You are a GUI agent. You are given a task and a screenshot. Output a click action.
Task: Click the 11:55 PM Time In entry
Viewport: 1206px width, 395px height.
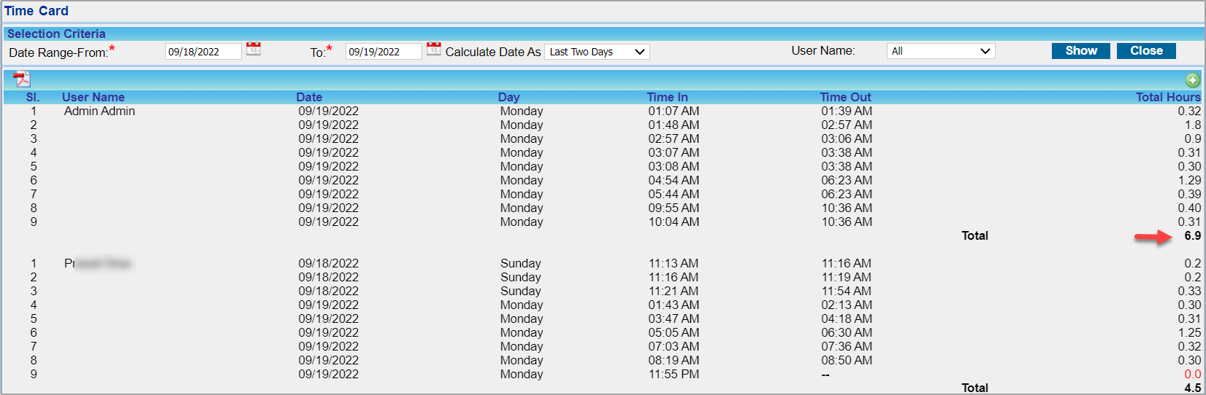click(673, 375)
